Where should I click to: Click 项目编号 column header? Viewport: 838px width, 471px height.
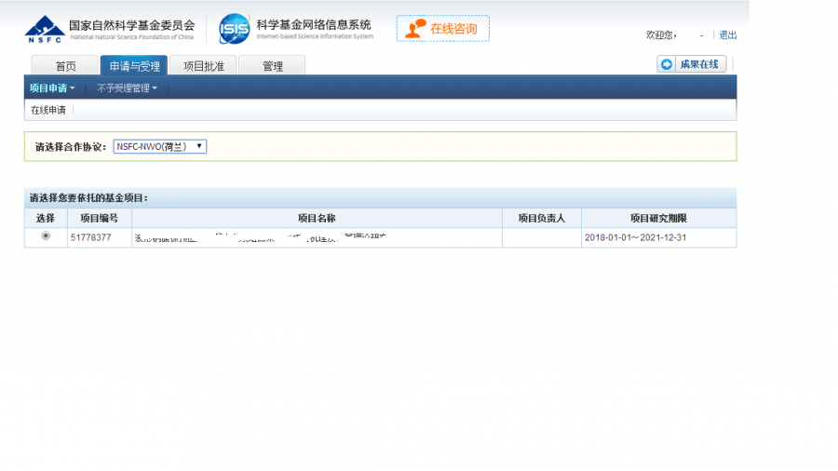100,218
